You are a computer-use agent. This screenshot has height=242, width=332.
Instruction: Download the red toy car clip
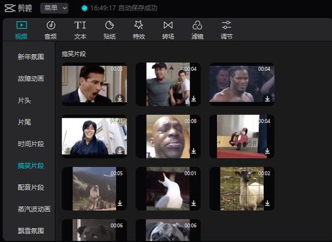(x=267, y=151)
